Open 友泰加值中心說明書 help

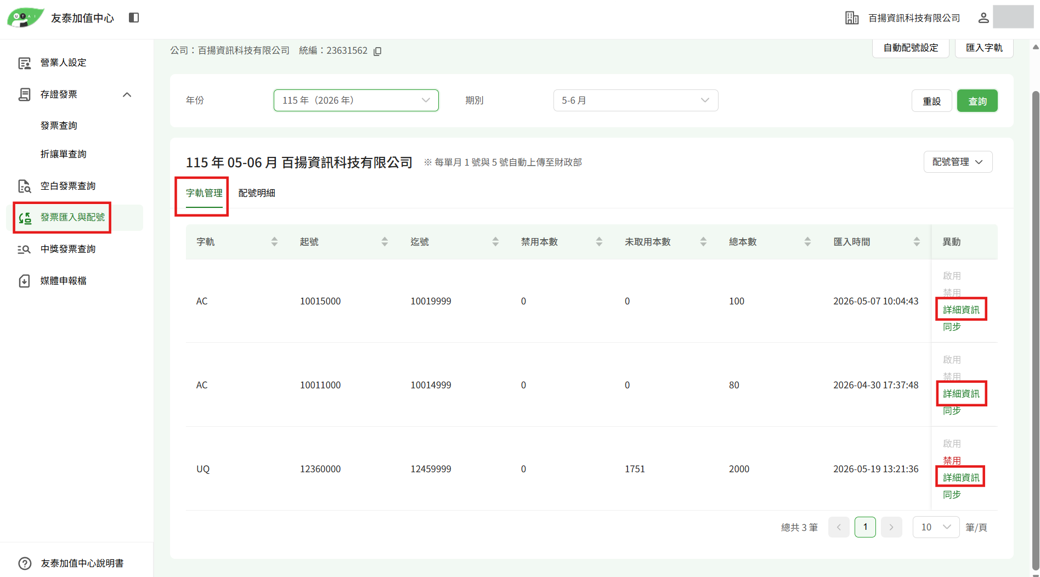[82, 563]
